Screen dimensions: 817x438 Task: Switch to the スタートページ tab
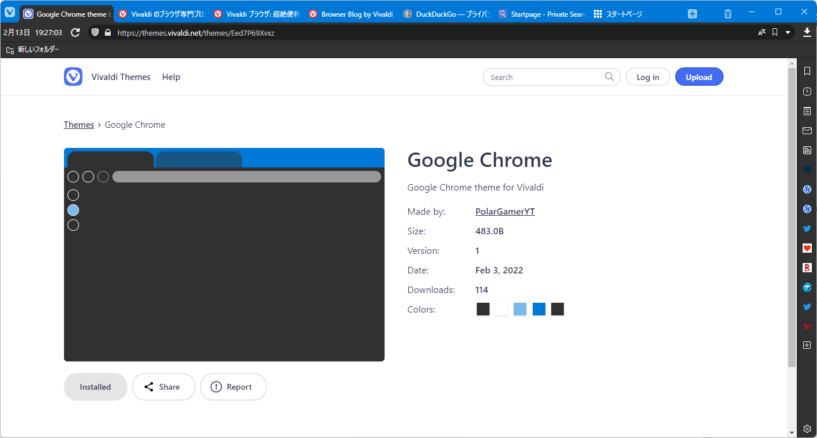coord(636,14)
